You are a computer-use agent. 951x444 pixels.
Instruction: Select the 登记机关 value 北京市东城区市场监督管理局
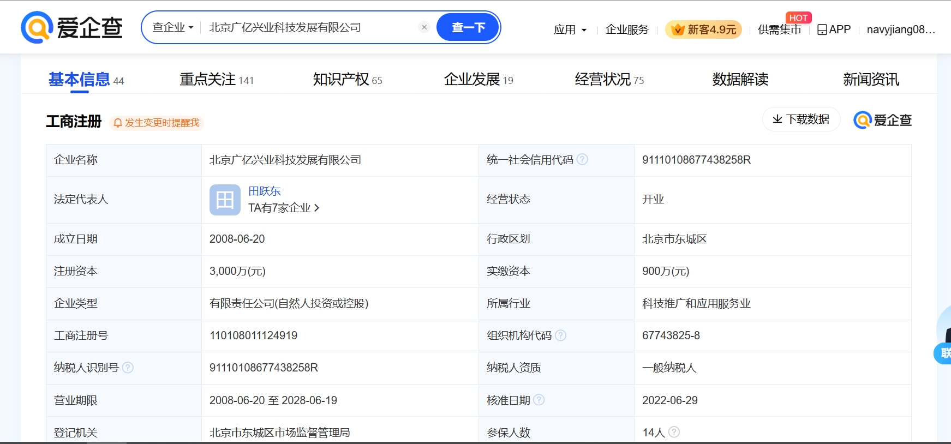[x=280, y=433]
